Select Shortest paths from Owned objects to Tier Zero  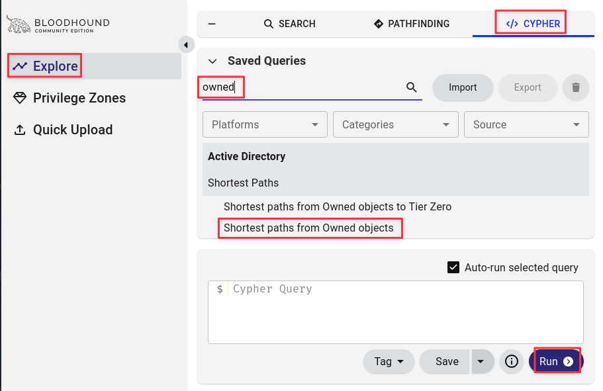click(338, 207)
